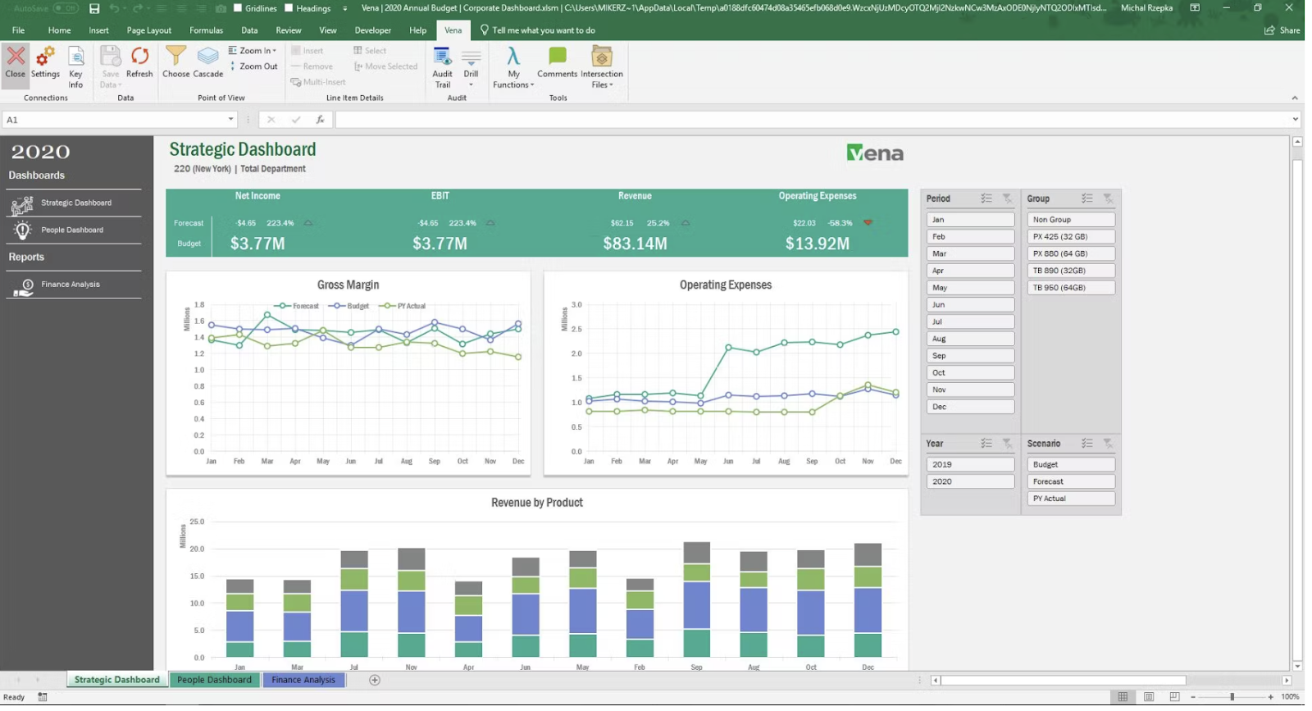
Task: Select 2020 in Year slicer
Action: tap(970, 481)
